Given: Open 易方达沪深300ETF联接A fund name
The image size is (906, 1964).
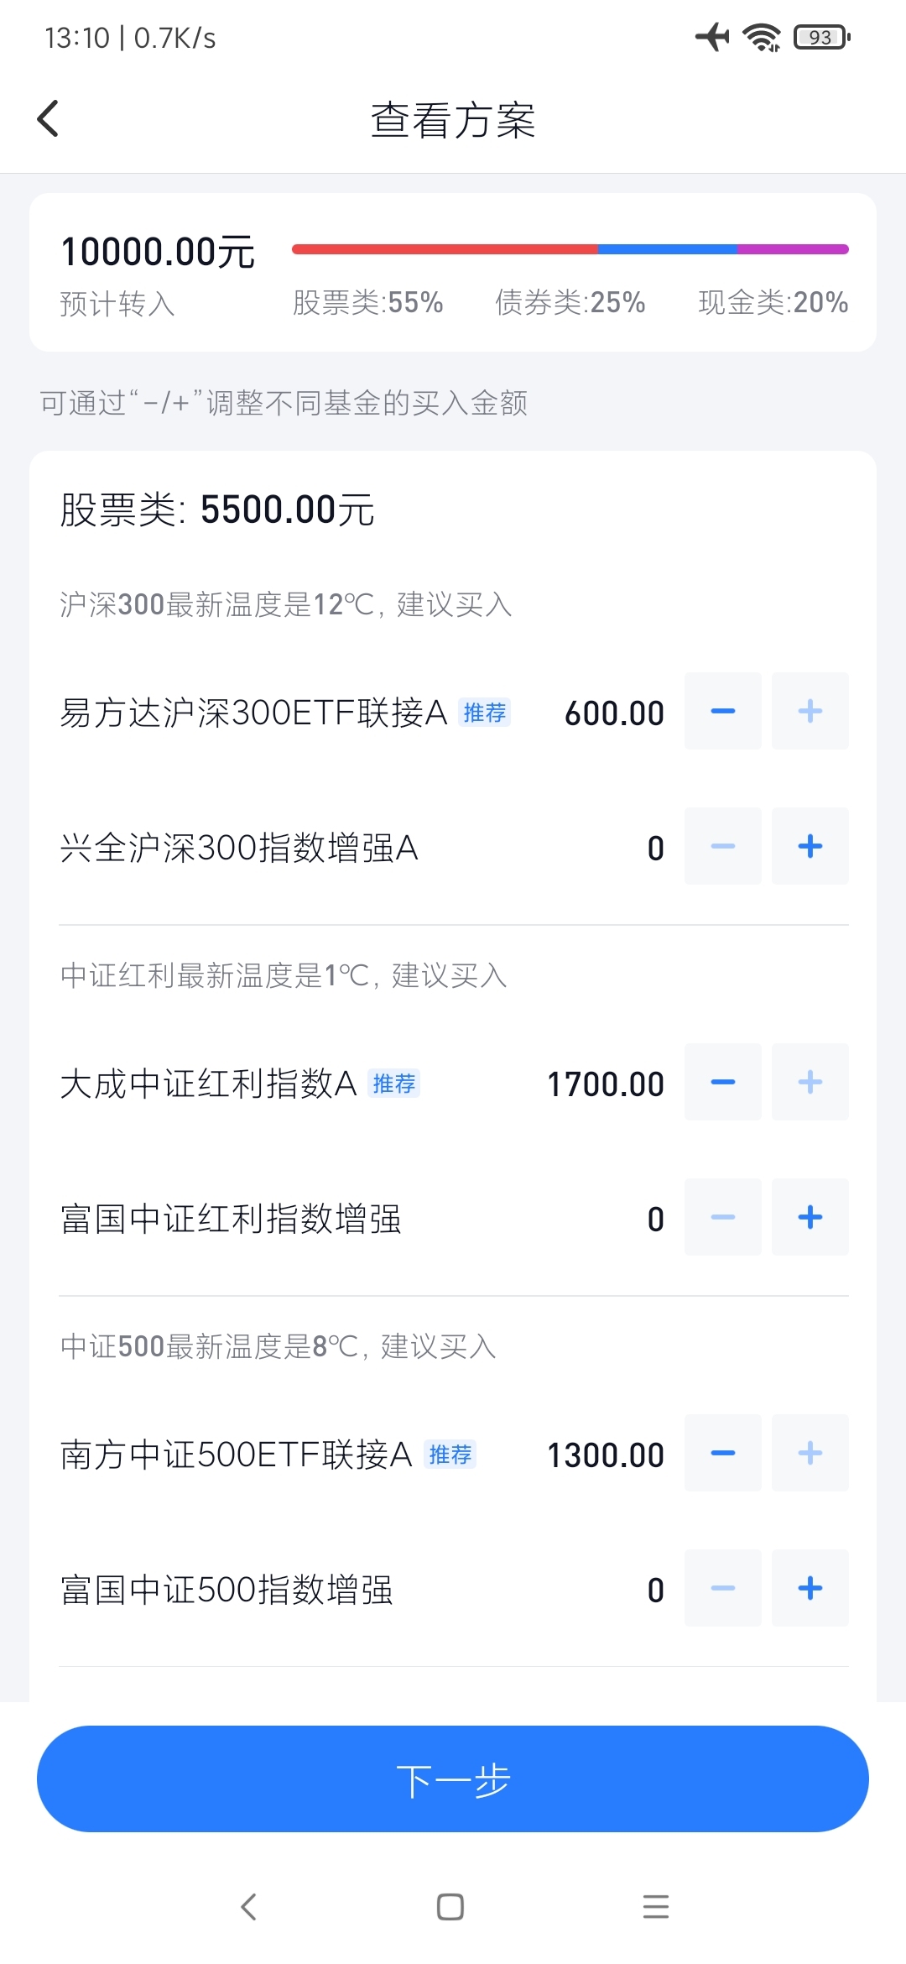Looking at the screenshot, I should pos(253,713).
